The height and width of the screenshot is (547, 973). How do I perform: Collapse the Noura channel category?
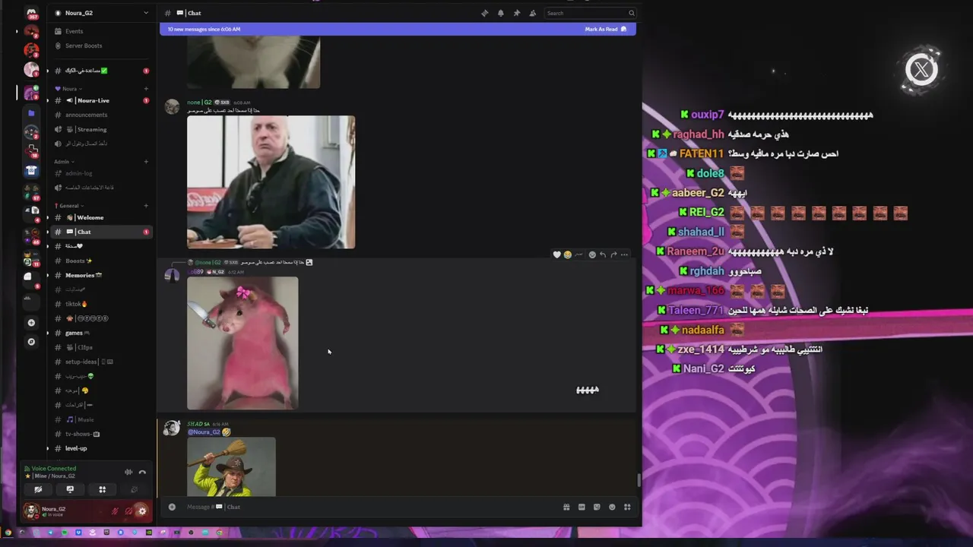pos(70,89)
